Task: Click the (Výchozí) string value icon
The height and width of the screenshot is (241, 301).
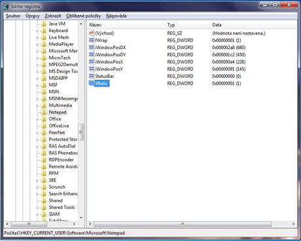Action: click(92, 33)
